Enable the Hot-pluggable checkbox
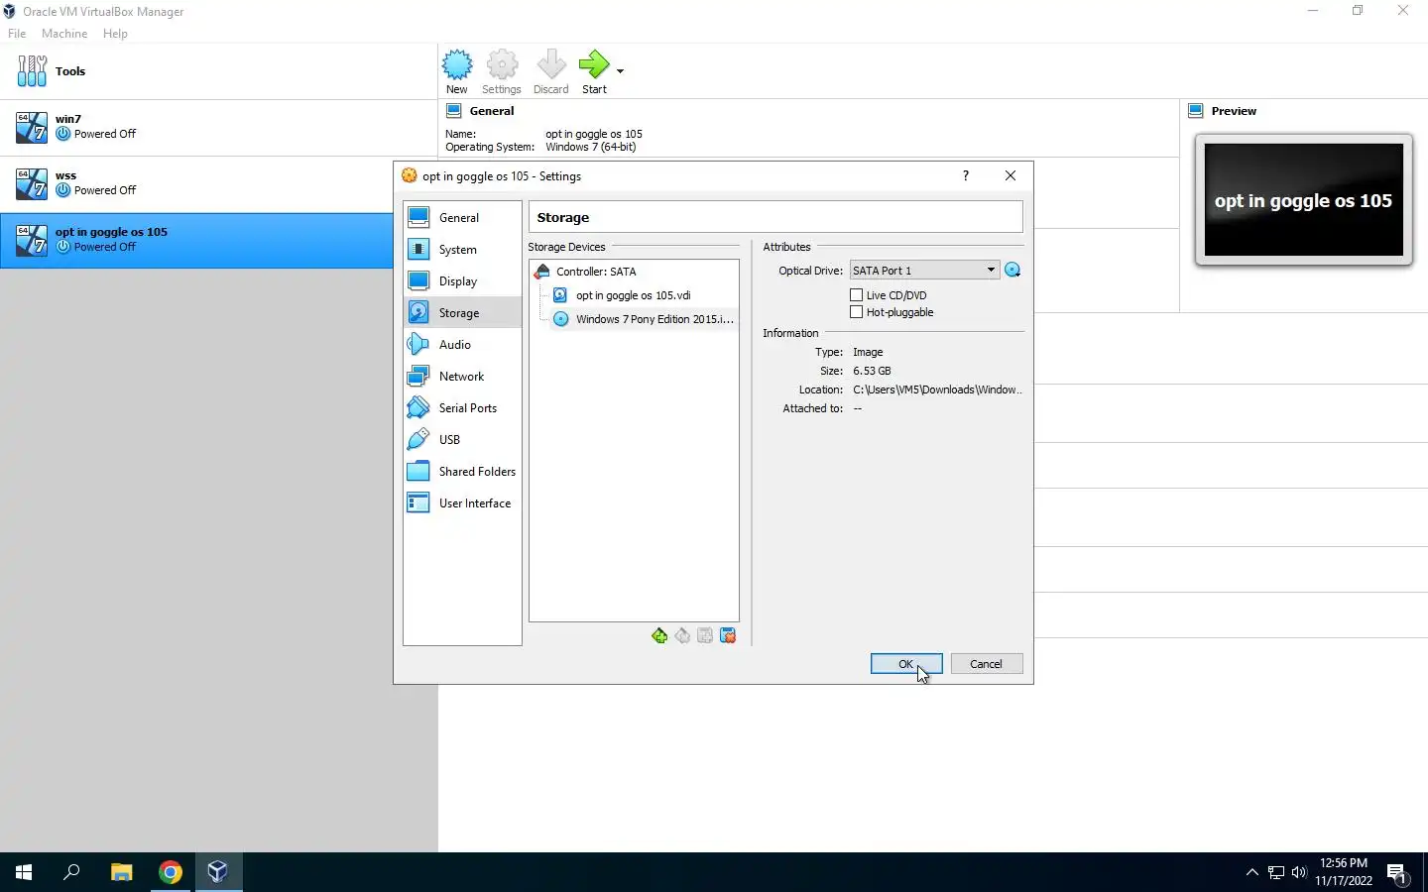Image resolution: width=1428 pixels, height=892 pixels. click(857, 312)
